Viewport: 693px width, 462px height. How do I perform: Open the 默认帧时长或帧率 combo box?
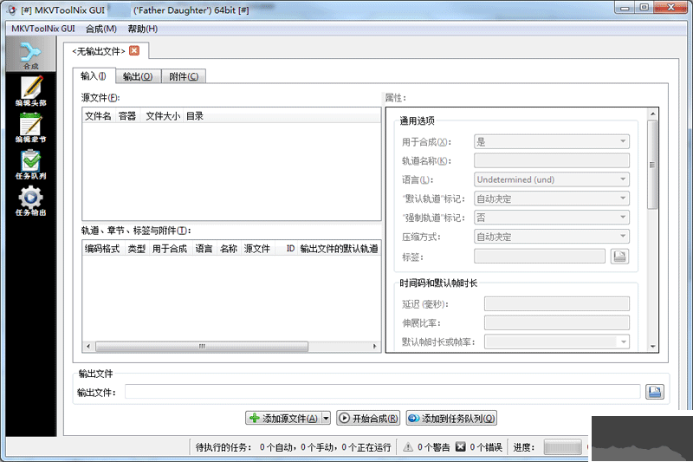[x=557, y=342]
